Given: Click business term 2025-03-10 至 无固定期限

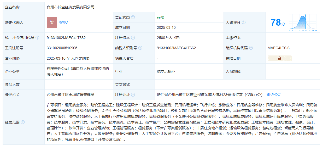Looking at the screenshot, I should (x=68, y=58).
